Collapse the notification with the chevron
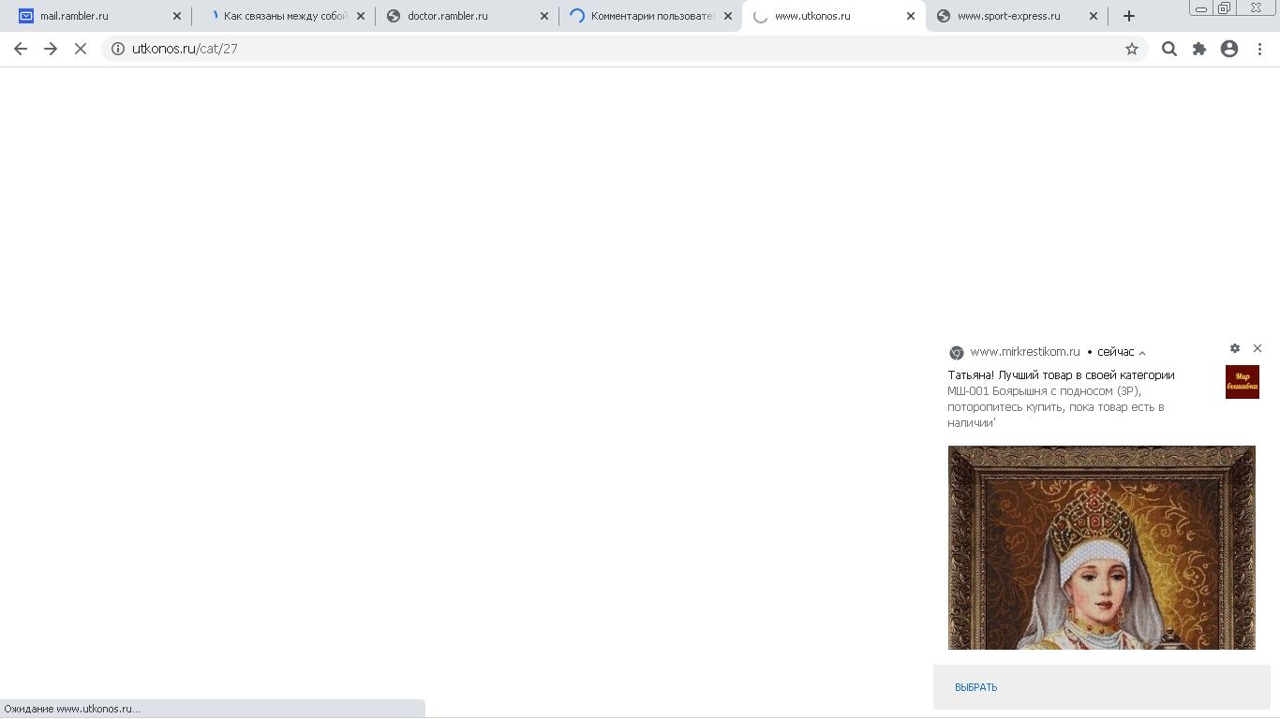1280x719 pixels. [1142, 353]
